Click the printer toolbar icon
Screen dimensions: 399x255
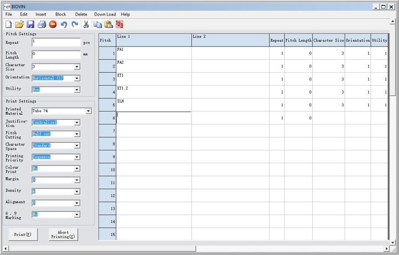(x=42, y=24)
